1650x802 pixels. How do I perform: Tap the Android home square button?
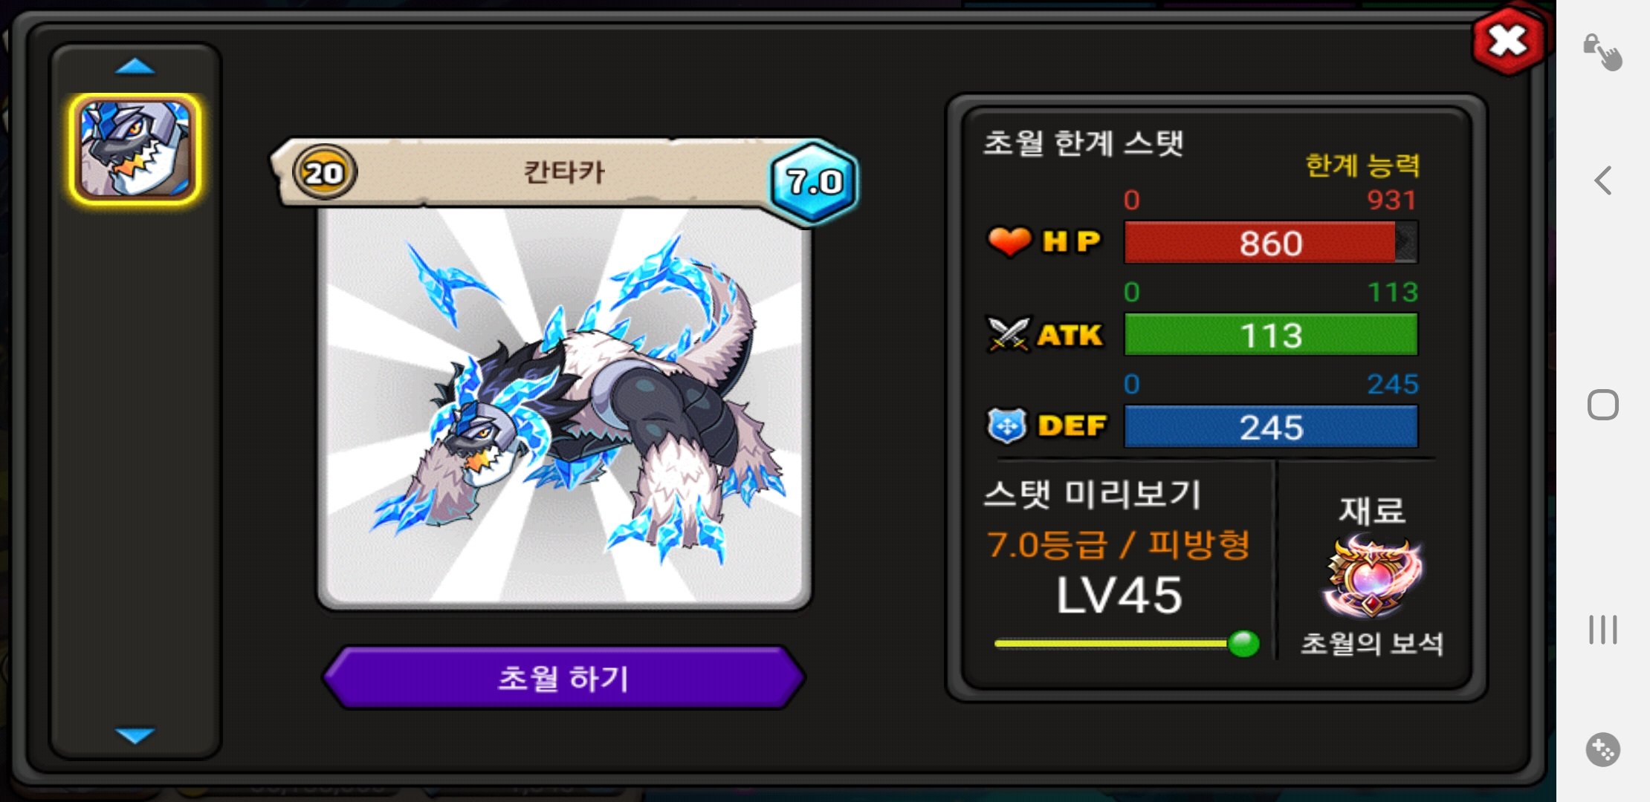point(1603,405)
